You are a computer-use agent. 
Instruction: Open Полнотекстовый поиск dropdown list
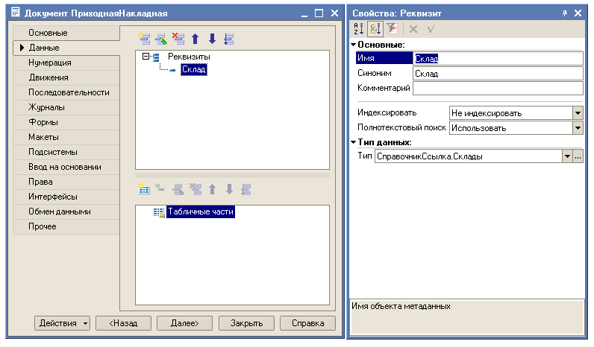[x=578, y=128]
